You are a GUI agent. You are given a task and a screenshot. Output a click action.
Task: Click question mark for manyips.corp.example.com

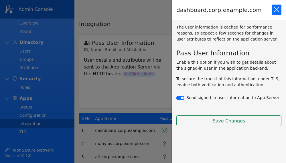coord(164,144)
